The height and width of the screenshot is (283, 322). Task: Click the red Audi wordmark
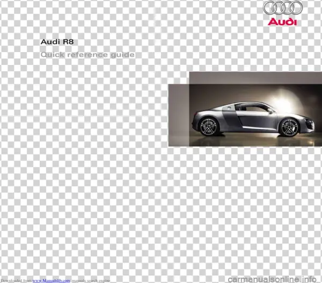[x=282, y=22]
